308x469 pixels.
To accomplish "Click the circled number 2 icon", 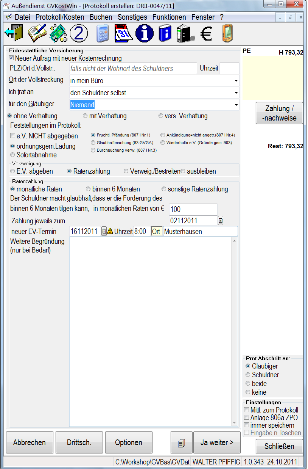I will pyautogui.click(x=79, y=33).
